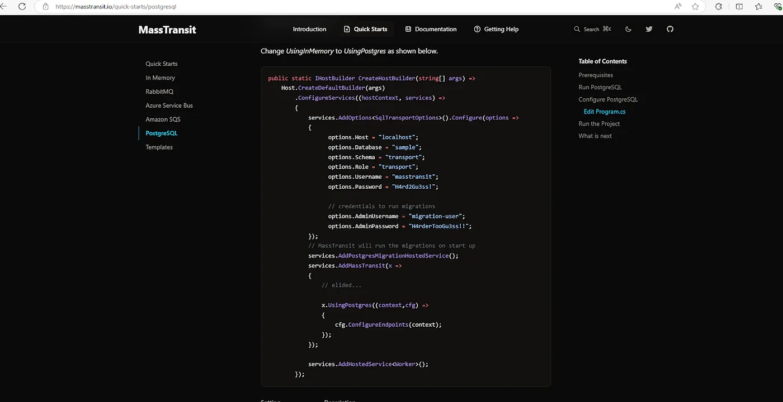Open the browser favorites list icon

click(x=758, y=7)
